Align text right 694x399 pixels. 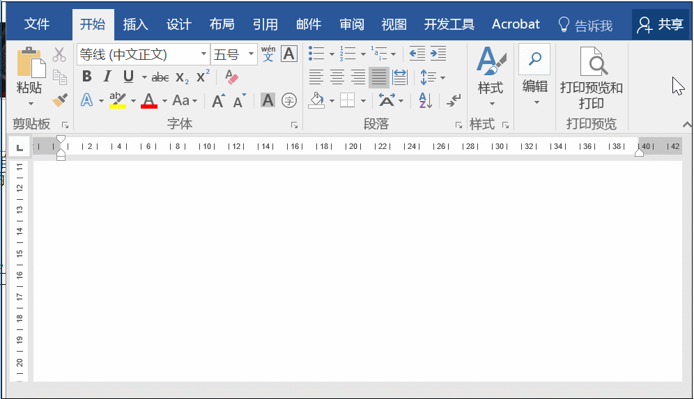358,77
